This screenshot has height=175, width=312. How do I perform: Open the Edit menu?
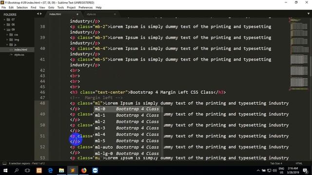click(11, 8)
